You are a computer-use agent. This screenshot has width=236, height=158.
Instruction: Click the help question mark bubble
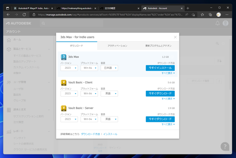pyautogui.click(x=225, y=147)
